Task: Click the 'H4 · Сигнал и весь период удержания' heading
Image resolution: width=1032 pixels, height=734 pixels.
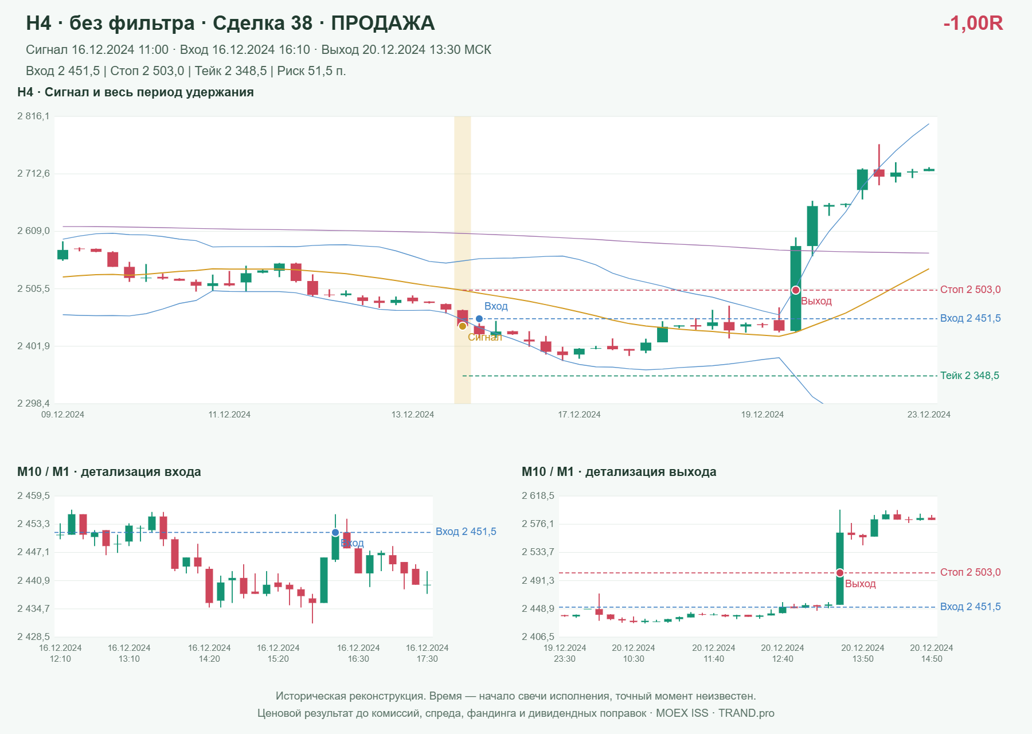Action: click(135, 92)
